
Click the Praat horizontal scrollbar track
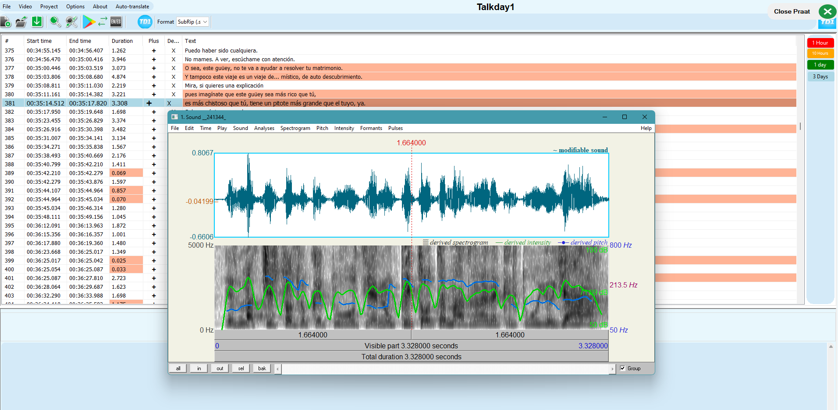pos(445,369)
